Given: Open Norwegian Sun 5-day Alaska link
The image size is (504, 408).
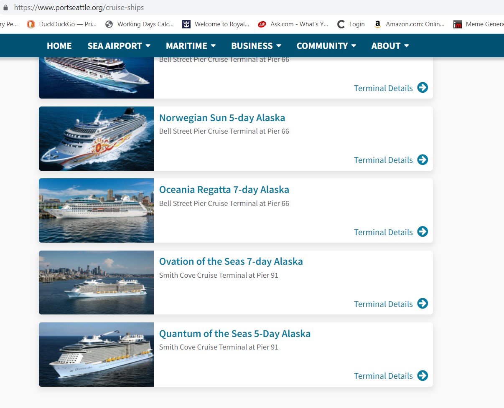Looking at the screenshot, I should [222, 118].
